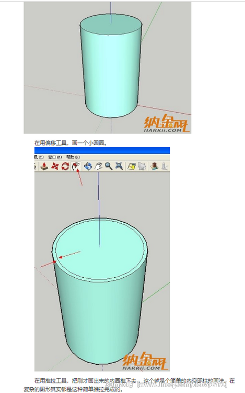This screenshot has width=245, height=393.
Task: Click the text 在用偏移工具，画一个小圆圈。
Action: click(71, 143)
